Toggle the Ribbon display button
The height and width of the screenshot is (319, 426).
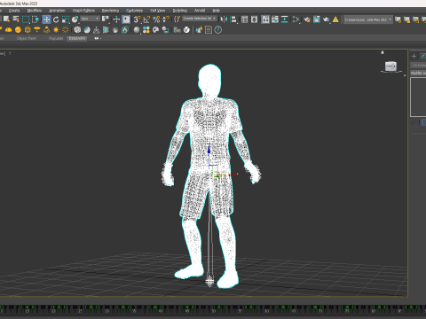click(265, 19)
